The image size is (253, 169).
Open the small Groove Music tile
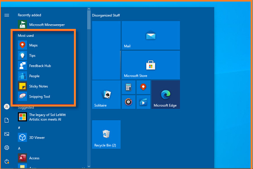(x=128, y=102)
